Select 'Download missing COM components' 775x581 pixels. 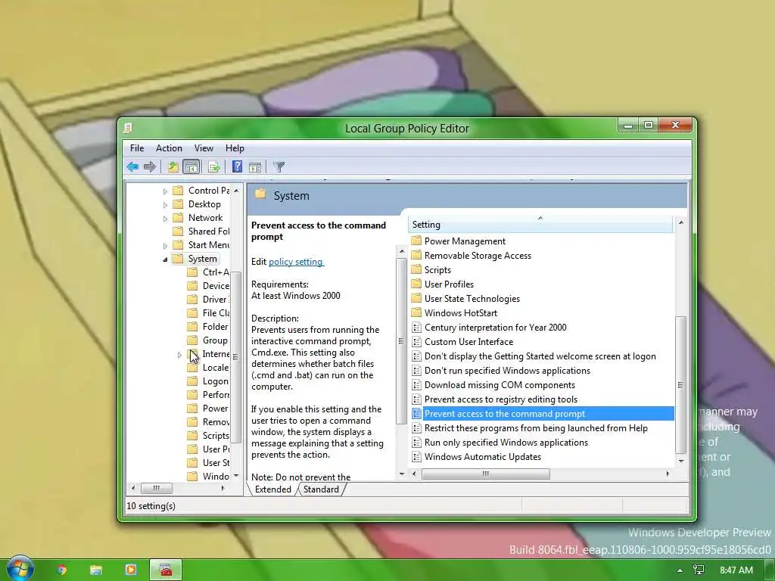click(x=500, y=385)
